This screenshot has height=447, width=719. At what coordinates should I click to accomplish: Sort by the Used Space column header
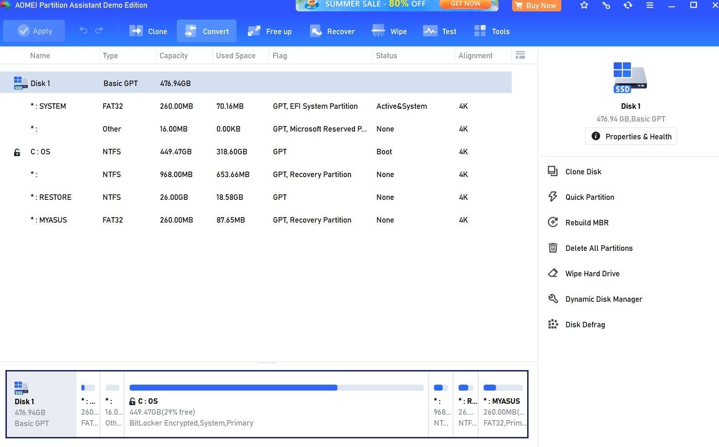tap(236, 56)
